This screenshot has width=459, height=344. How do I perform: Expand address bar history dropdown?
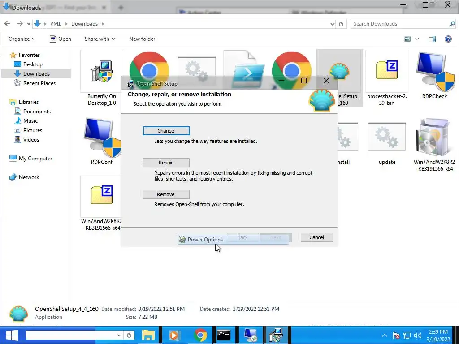coord(332,24)
